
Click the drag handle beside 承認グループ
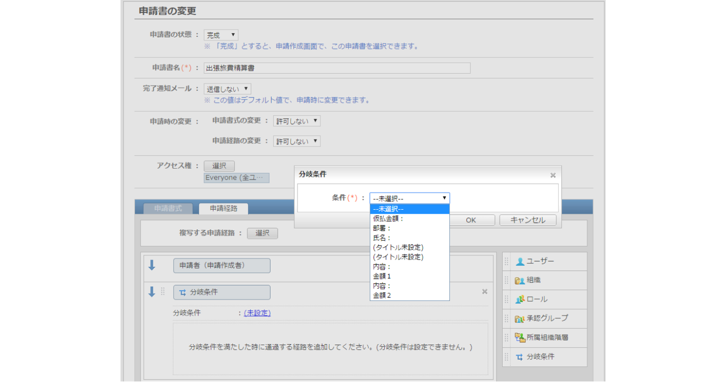click(x=507, y=319)
